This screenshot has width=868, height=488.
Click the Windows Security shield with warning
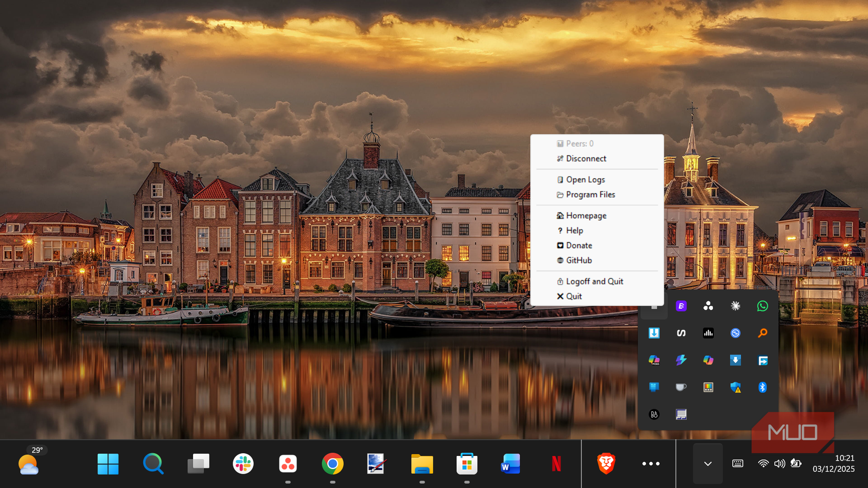click(735, 388)
